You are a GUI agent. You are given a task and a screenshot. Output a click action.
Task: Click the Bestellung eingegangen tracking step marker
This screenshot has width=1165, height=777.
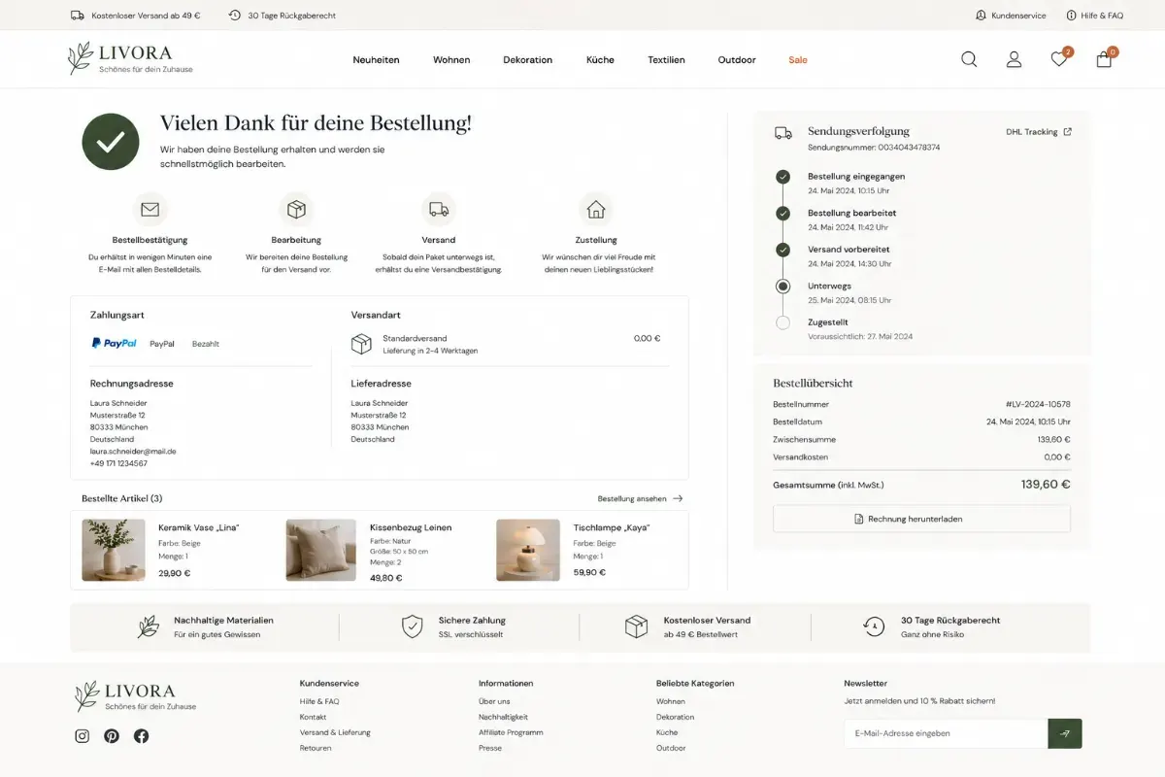(782, 177)
